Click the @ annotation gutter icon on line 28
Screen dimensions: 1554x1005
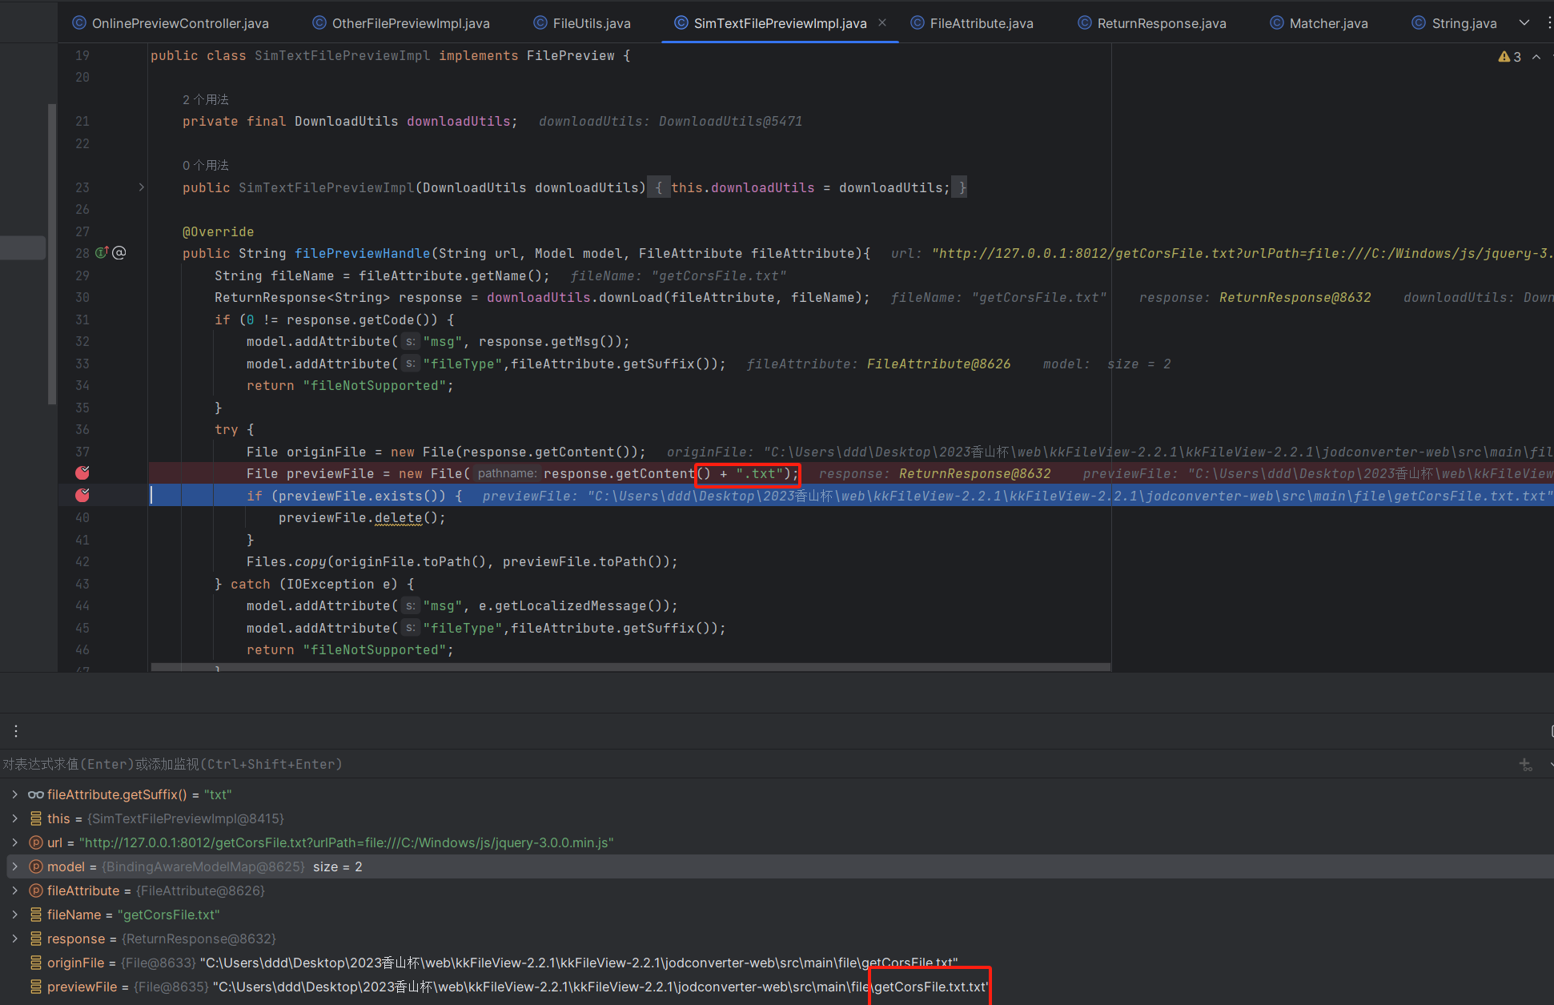click(119, 253)
